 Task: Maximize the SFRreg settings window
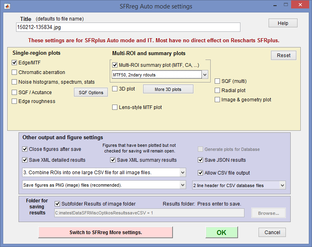click(x=286, y=5)
